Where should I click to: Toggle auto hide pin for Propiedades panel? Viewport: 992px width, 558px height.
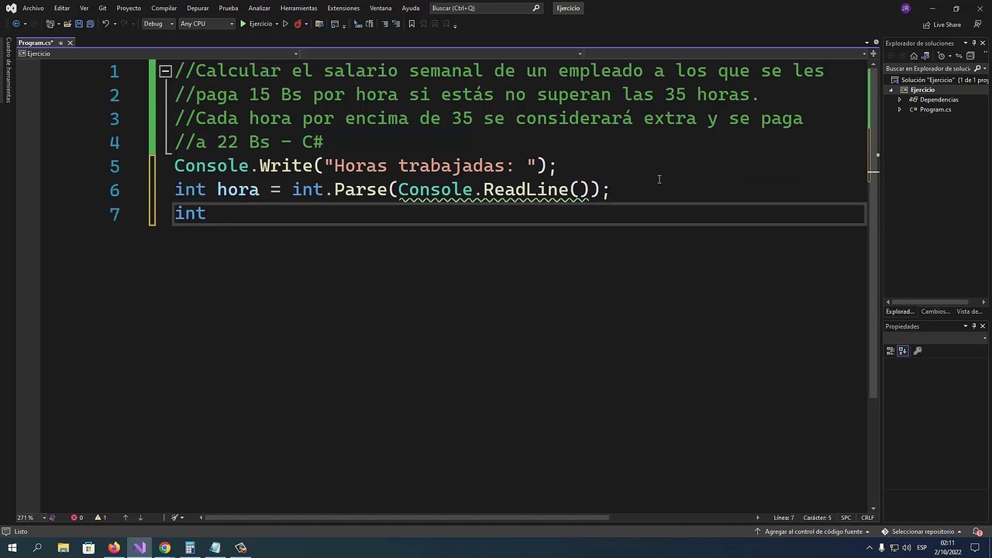tap(974, 326)
